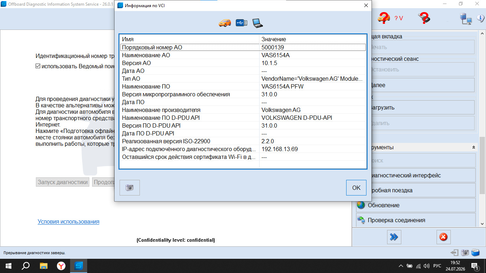Click the IP address value 192.168.13.69
This screenshot has width=486, height=273.
click(x=280, y=149)
